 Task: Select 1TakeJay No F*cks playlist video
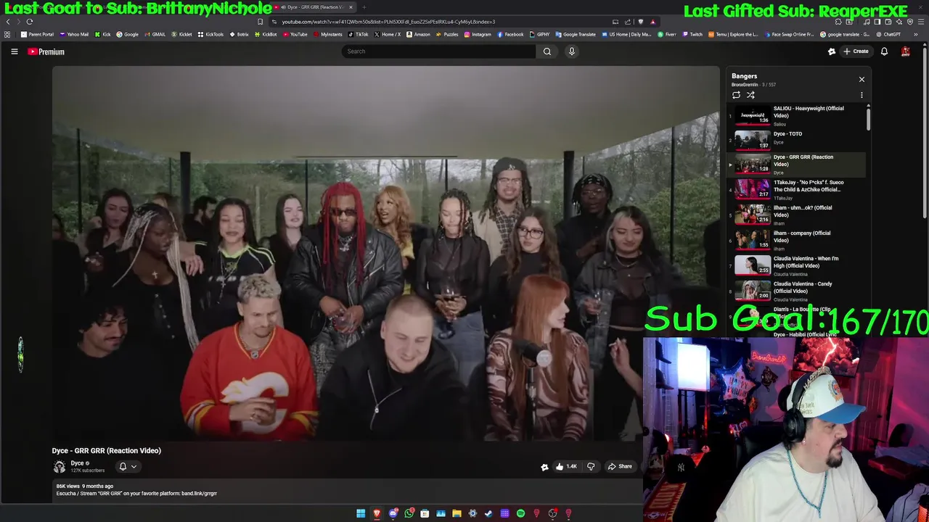[x=796, y=189]
